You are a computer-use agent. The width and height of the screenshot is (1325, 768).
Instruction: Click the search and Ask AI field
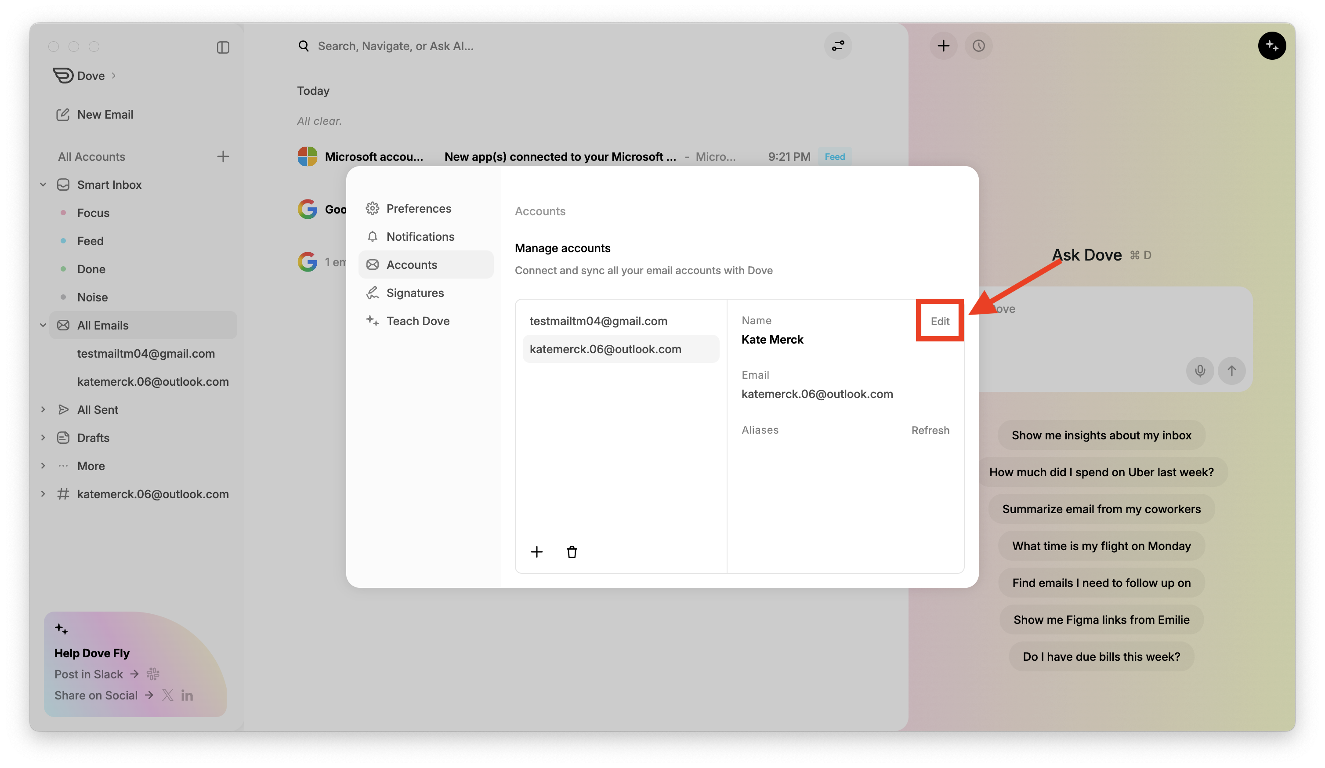click(x=395, y=46)
